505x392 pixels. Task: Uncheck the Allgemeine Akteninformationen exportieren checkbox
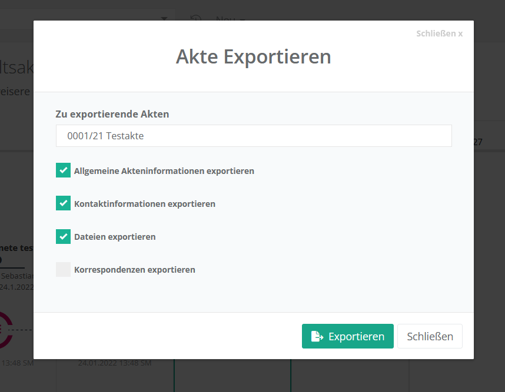pos(63,170)
